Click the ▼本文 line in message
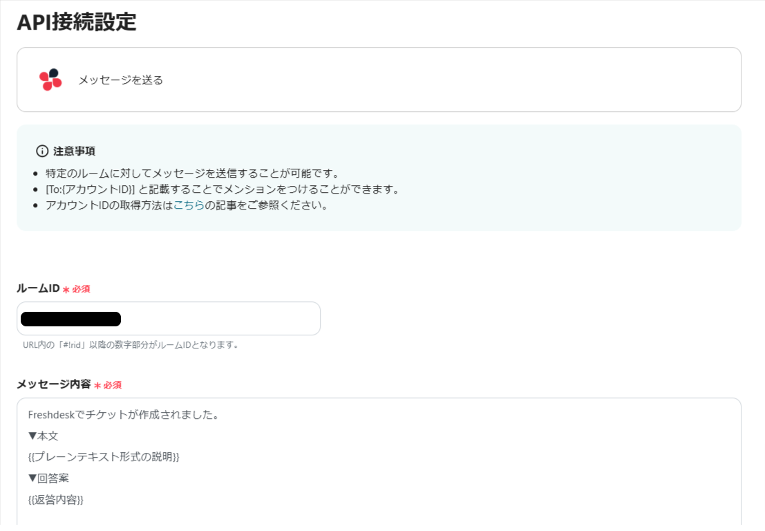 (x=43, y=436)
